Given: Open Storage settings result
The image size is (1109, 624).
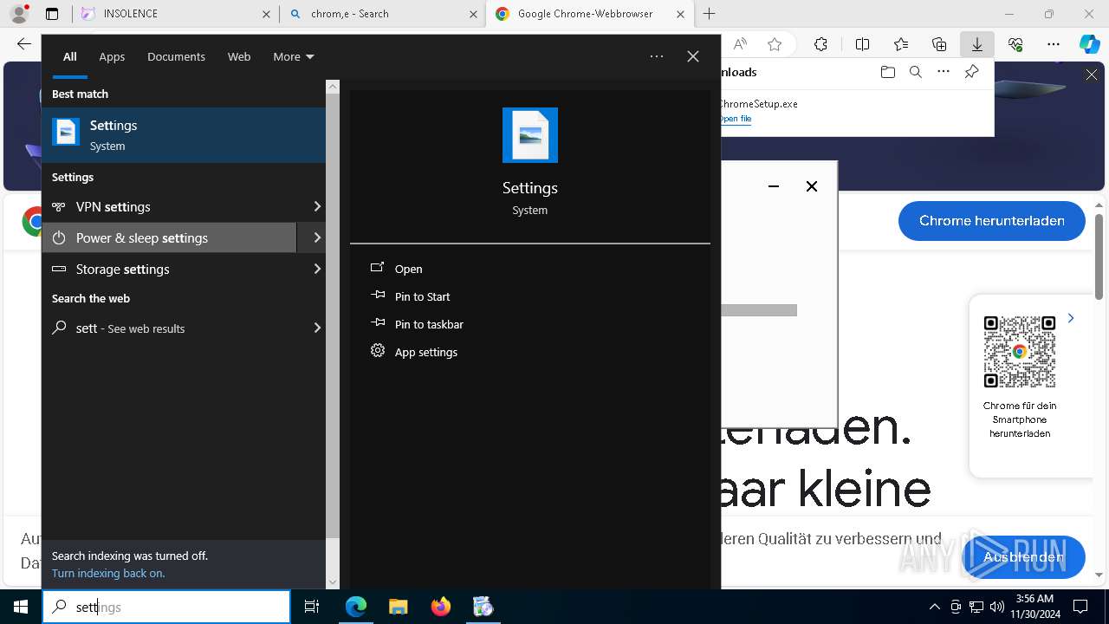Looking at the screenshot, I should pyautogui.click(x=169, y=269).
